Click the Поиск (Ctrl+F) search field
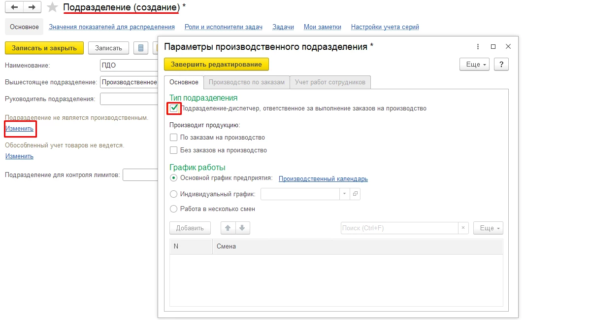The image size is (591, 320). click(x=399, y=228)
